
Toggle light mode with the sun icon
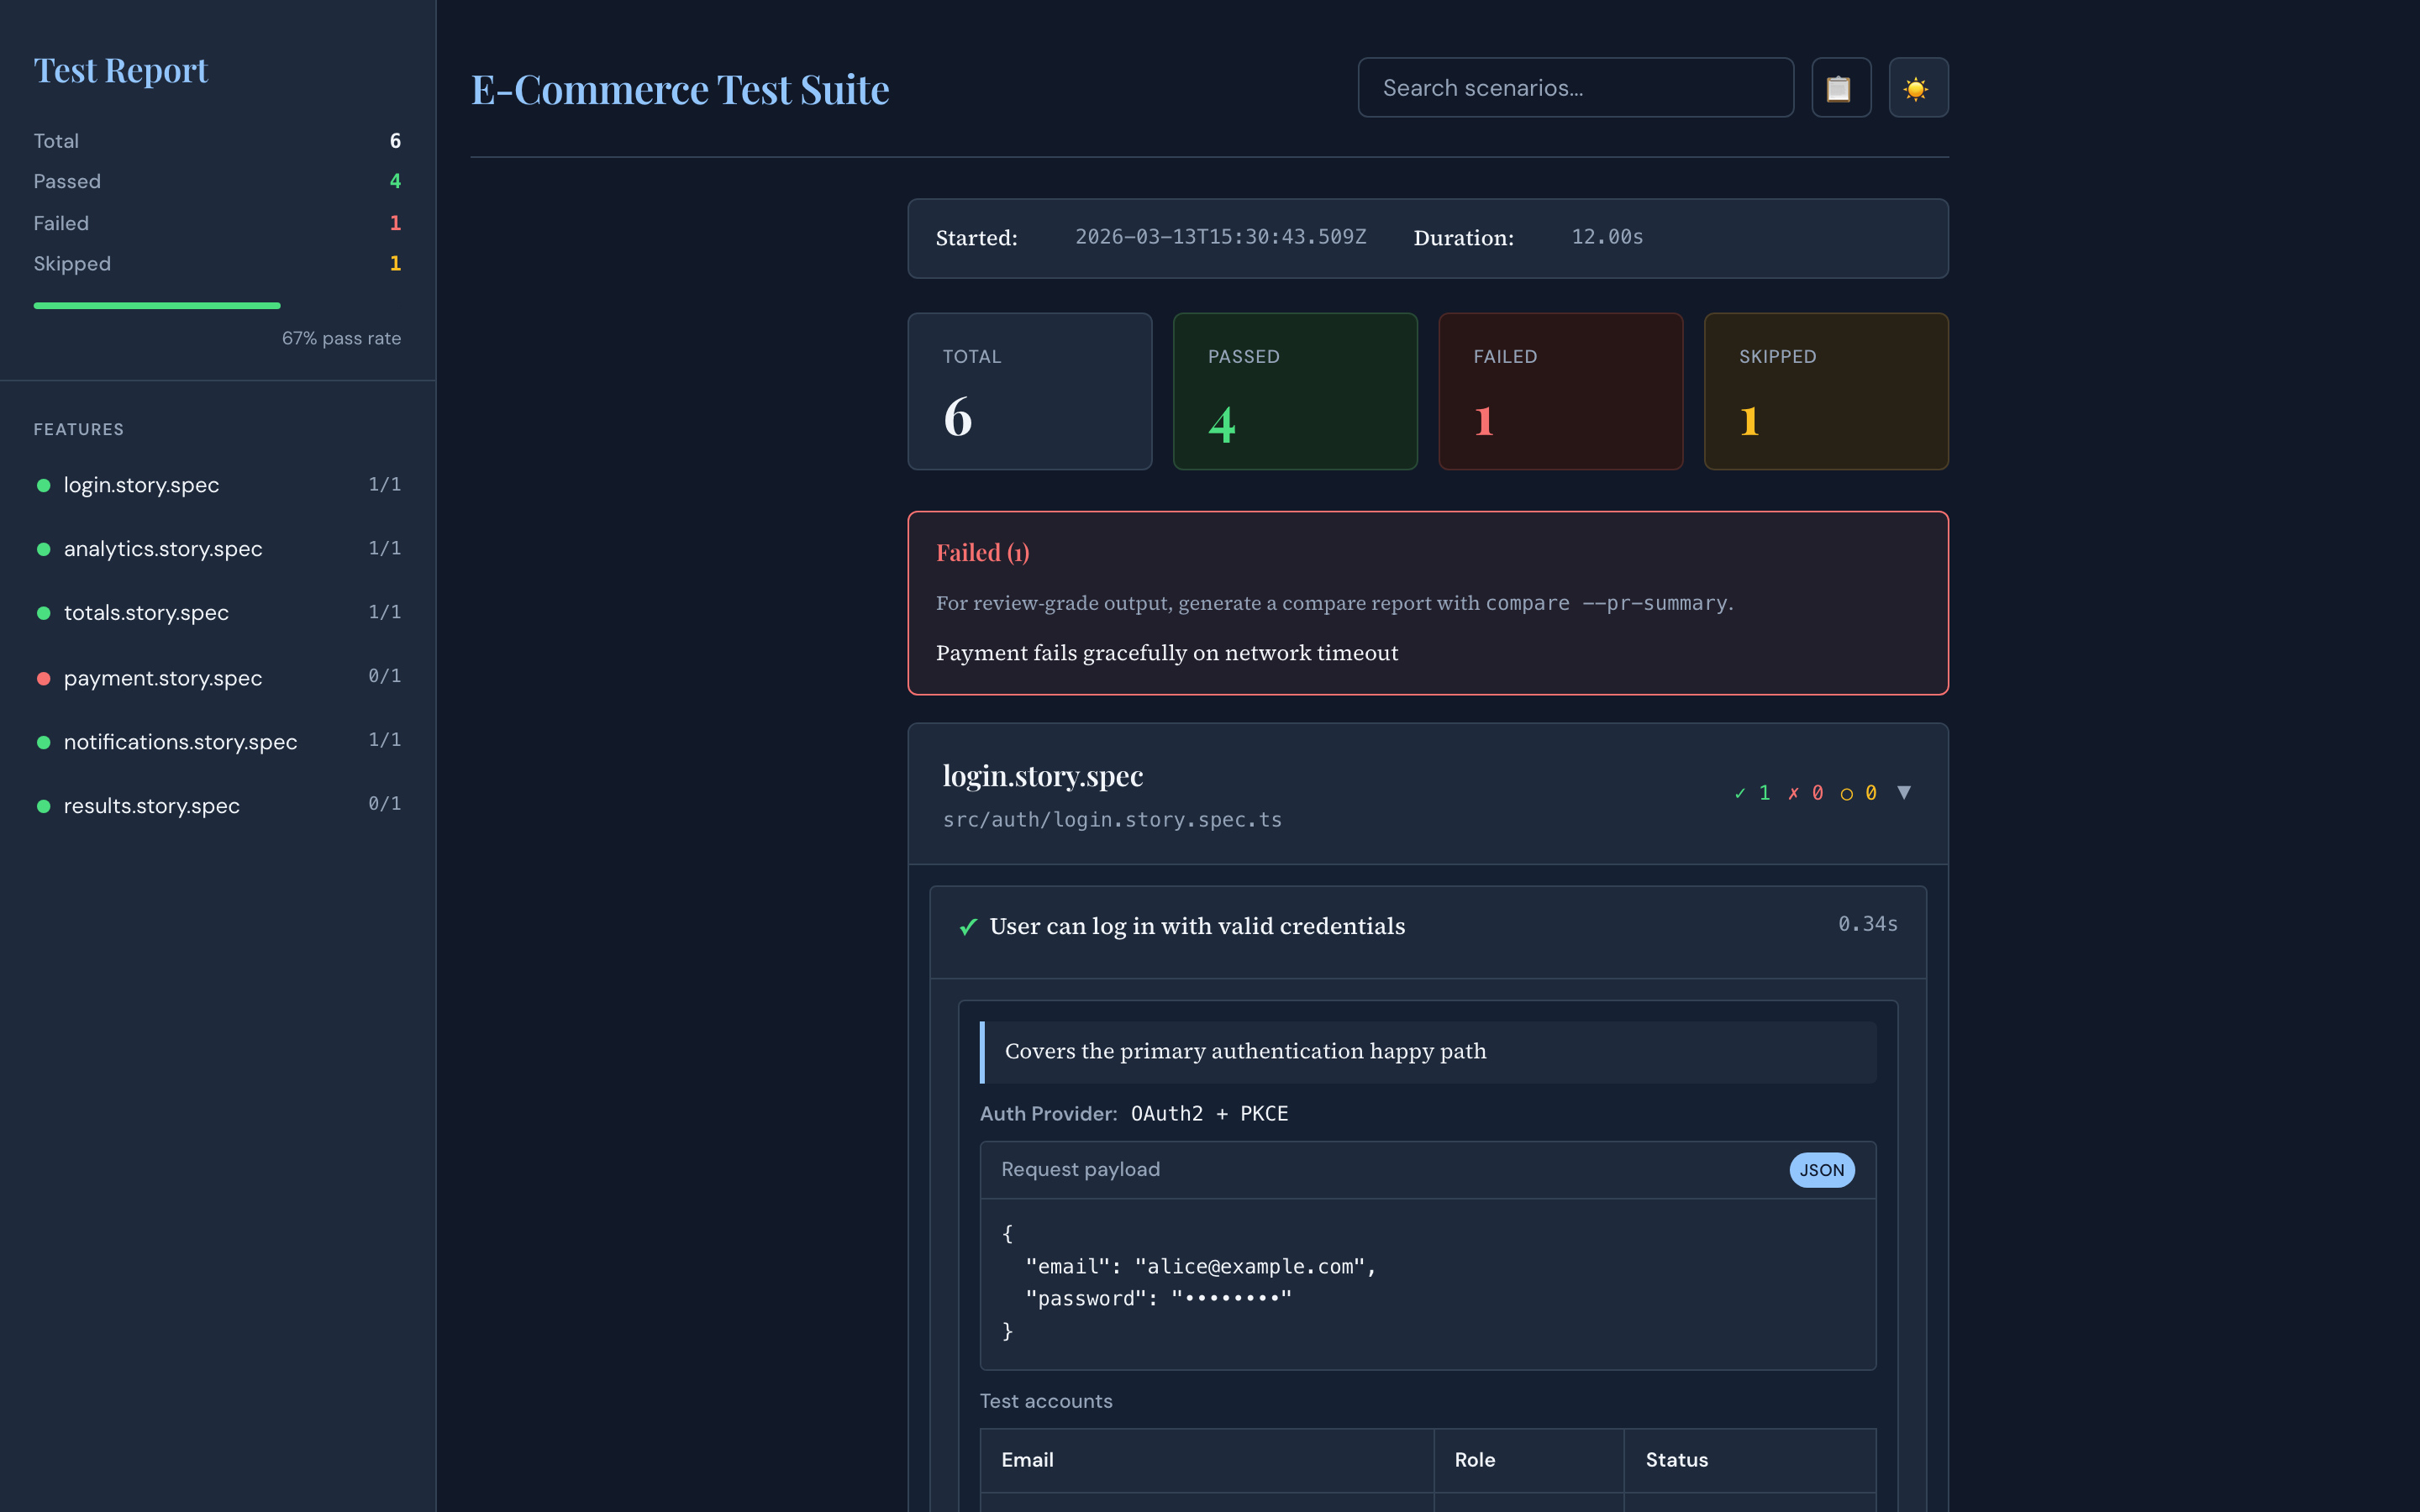click(x=1917, y=88)
